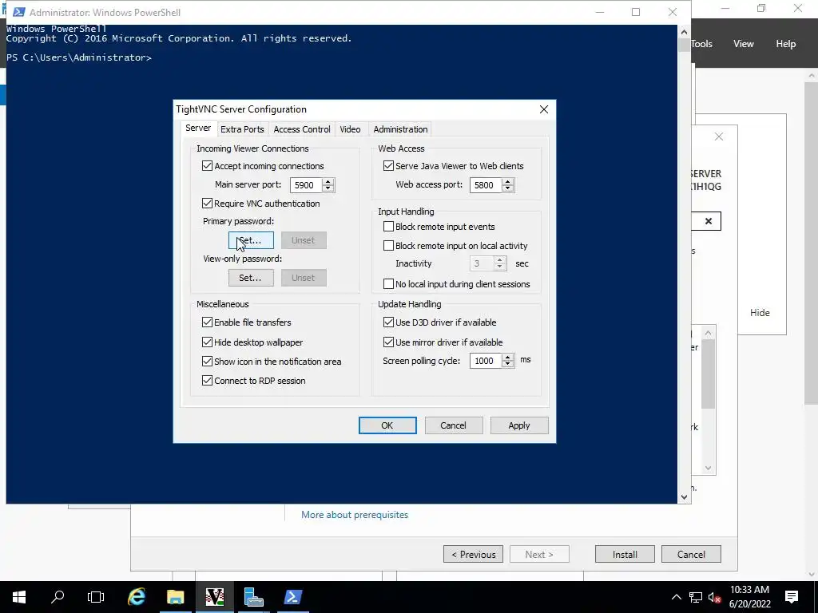
Task: Click Main server port field
Action: tap(306, 185)
